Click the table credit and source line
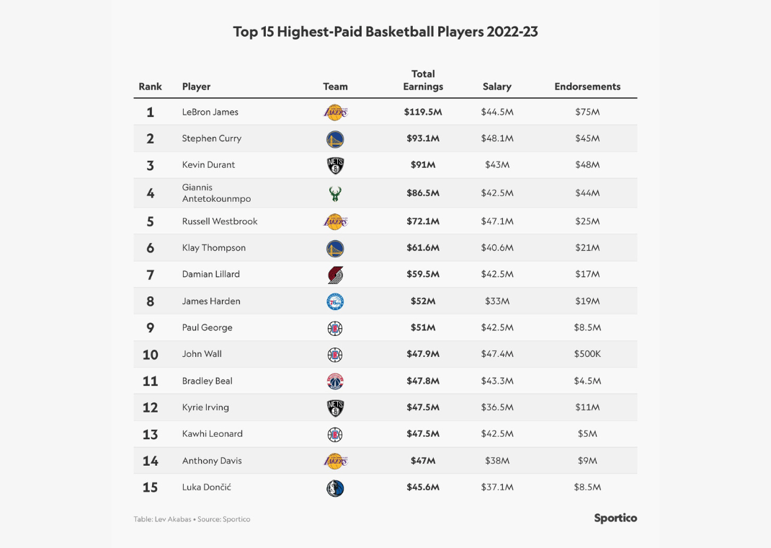Viewport: 771px width, 548px height. pyautogui.click(x=192, y=519)
